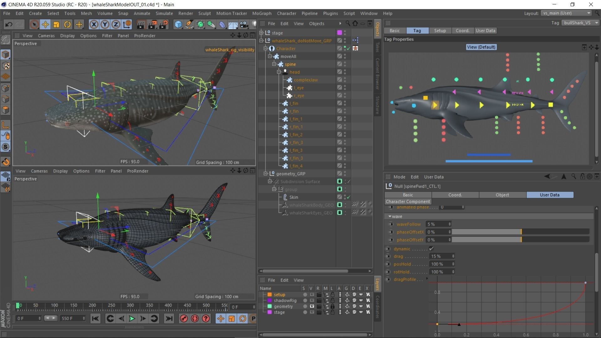Viewport: 601px width, 338px height.
Task: Open Edit Render Settings gear clapperboard
Action: [163, 24]
